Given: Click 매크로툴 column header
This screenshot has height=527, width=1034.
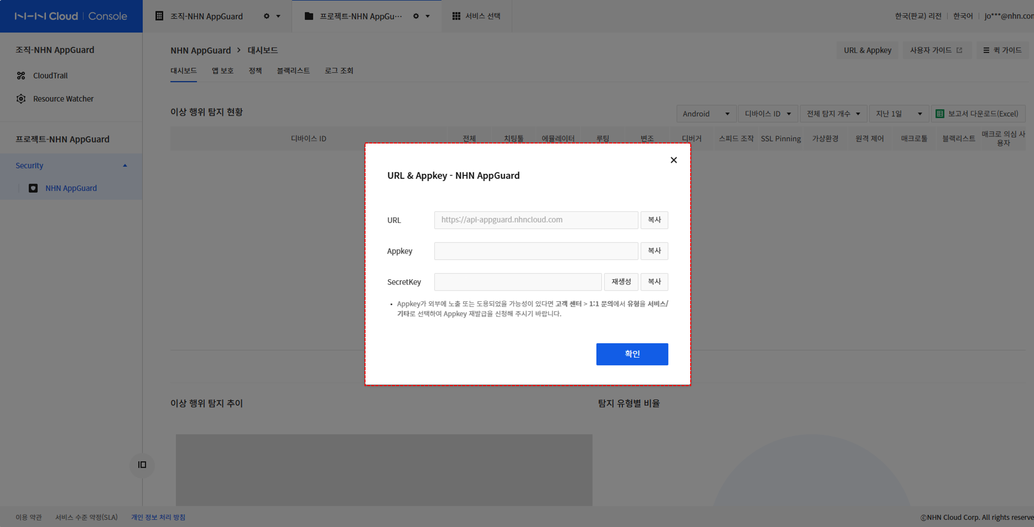Looking at the screenshot, I should (x=914, y=138).
